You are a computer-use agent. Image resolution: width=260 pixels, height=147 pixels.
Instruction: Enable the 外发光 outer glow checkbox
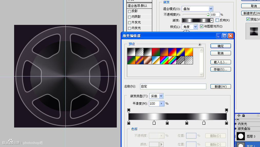(130, 23)
